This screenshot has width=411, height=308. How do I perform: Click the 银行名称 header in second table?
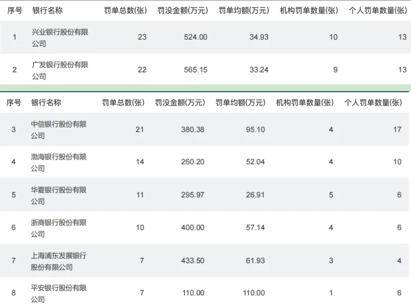point(46,102)
